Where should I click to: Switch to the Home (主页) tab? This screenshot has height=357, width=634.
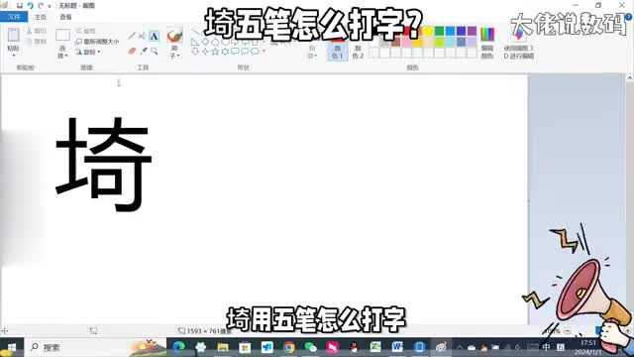(x=41, y=17)
